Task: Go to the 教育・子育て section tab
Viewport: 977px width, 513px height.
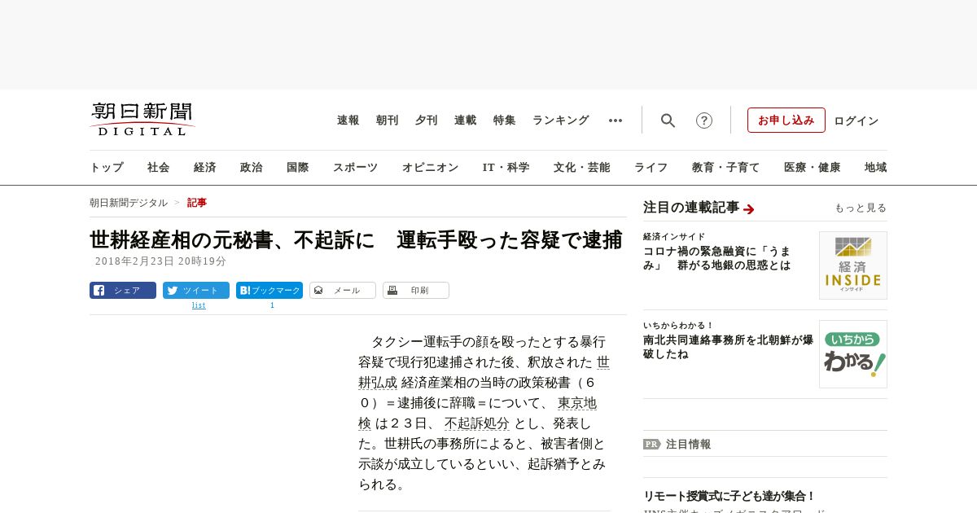Action: (x=726, y=168)
